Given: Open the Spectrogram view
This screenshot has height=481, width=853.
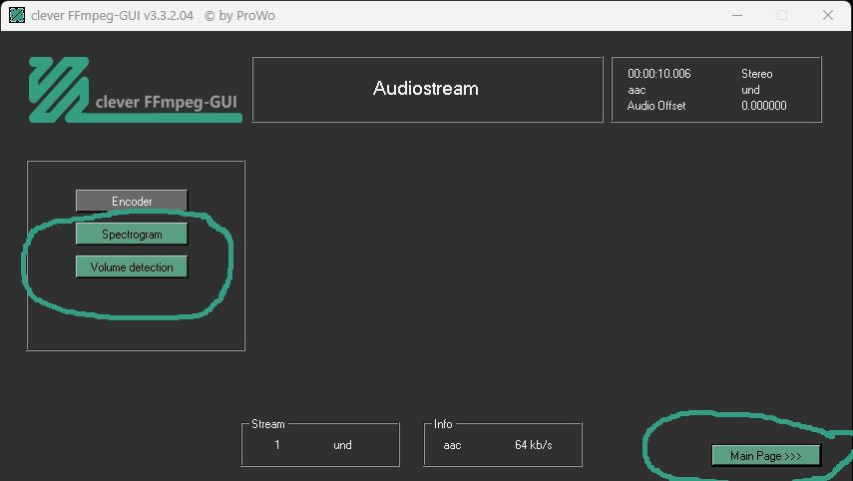Looking at the screenshot, I should 132,234.
